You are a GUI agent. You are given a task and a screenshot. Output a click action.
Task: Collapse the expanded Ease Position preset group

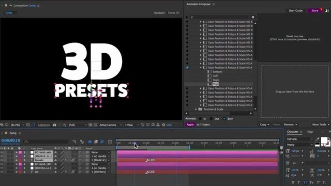[201, 68]
